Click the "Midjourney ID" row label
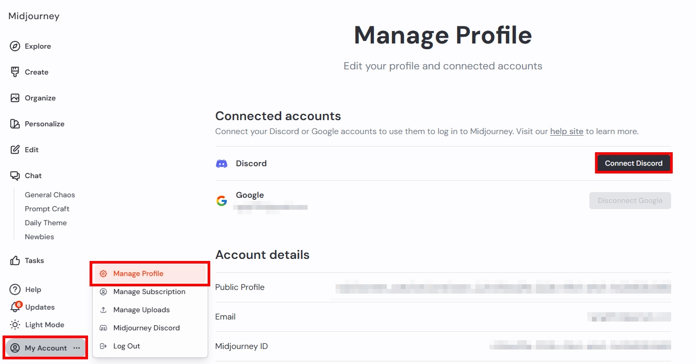 coord(241,346)
